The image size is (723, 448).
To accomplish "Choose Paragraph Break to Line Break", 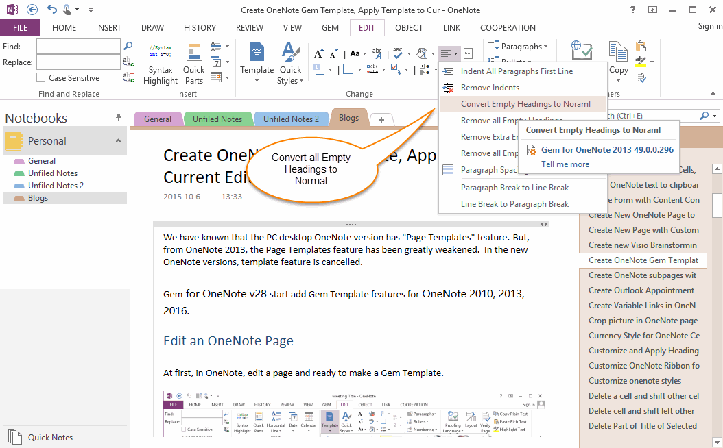I will (522, 188).
